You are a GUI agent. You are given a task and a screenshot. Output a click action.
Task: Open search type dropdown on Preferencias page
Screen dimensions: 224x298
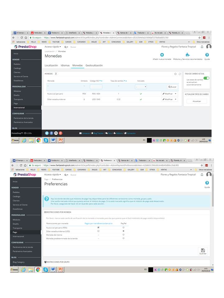tap(66, 175)
